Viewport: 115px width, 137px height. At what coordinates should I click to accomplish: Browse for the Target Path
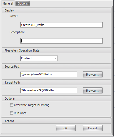(93, 91)
